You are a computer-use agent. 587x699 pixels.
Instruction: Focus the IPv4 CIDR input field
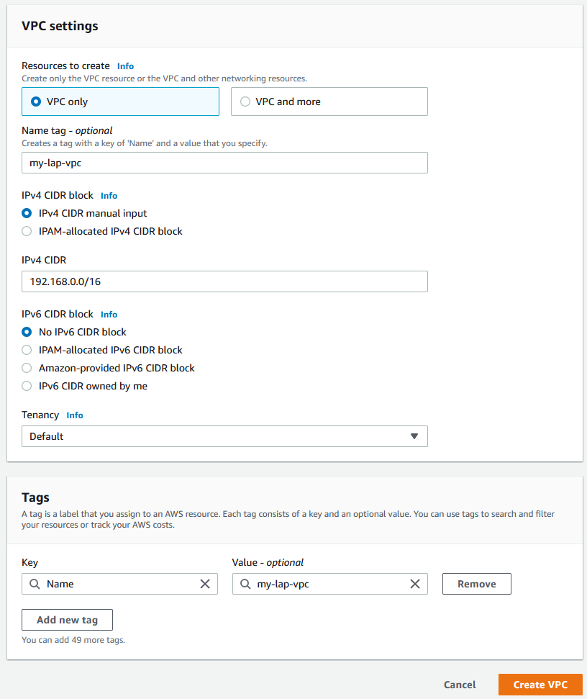(x=224, y=281)
